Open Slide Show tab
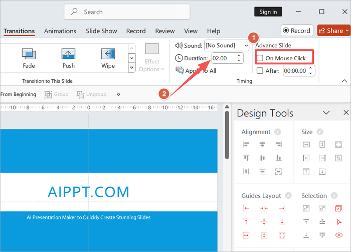The image size is (351, 252). click(x=101, y=31)
